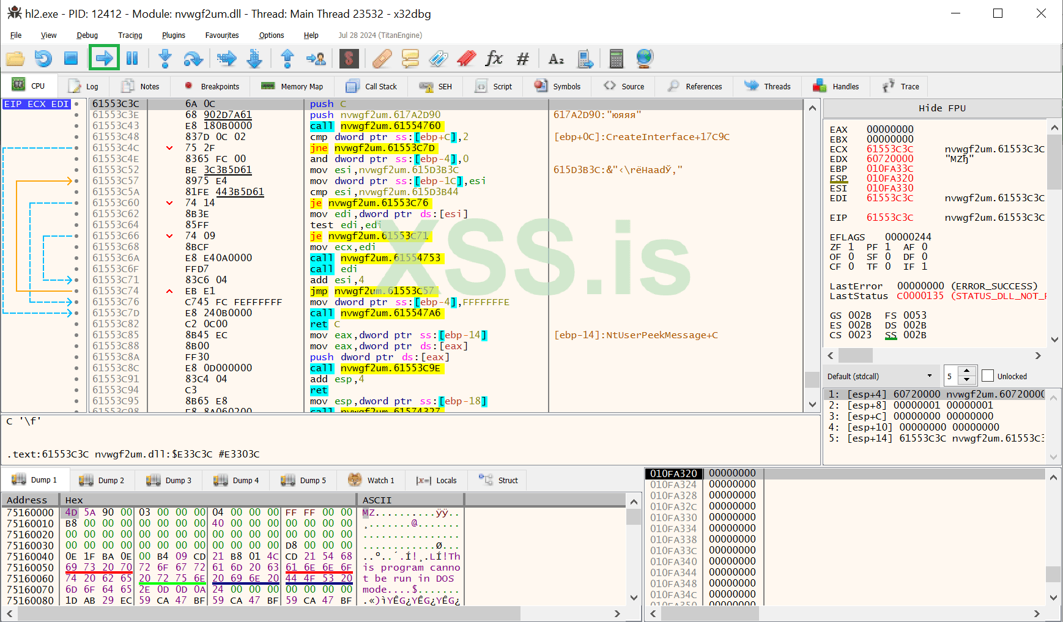Image resolution: width=1063 pixels, height=622 pixels.
Task: Click the hash (#) comments icon
Action: (x=522, y=59)
